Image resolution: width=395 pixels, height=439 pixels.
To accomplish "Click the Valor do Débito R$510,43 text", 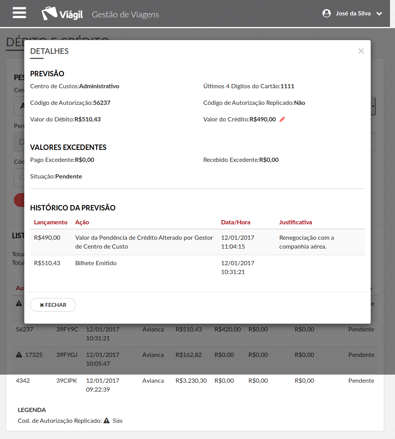I will point(65,119).
